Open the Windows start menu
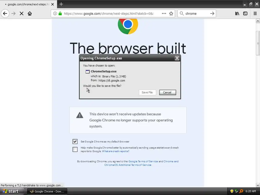The width and height of the screenshot is (260, 195). 11,191
